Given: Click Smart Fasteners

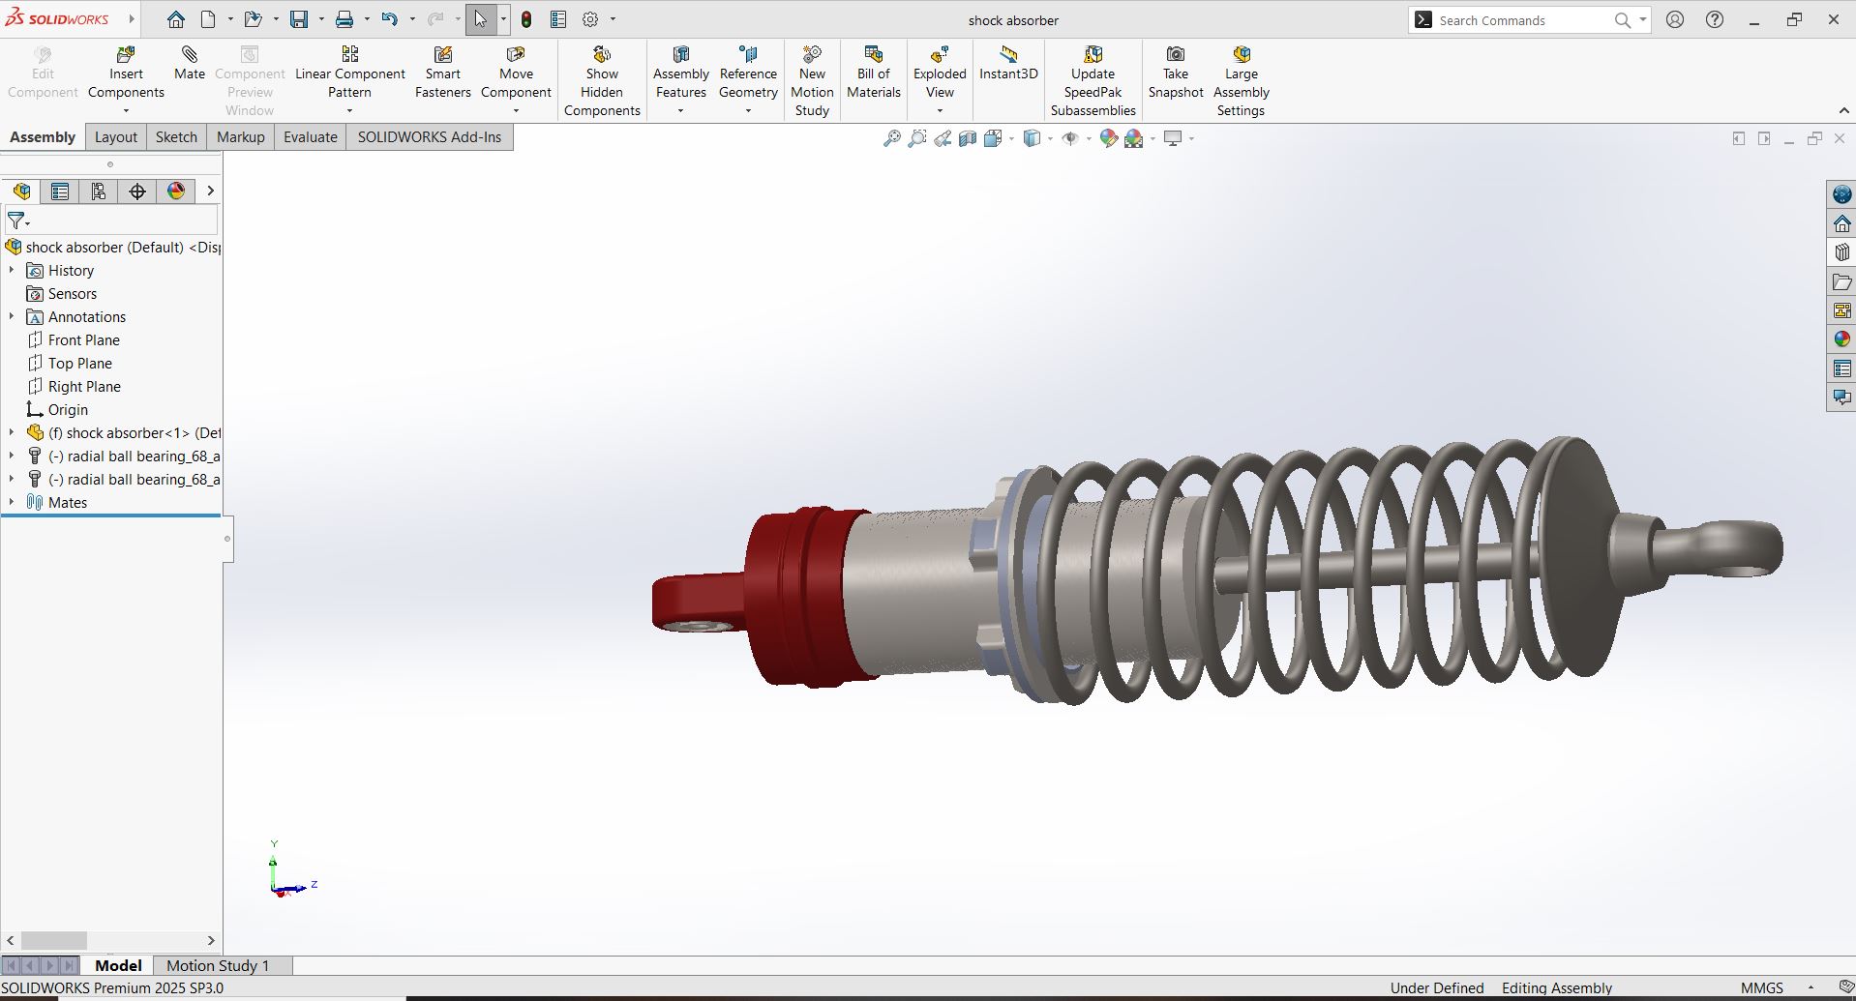Looking at the screenshot, I should 443,74.
